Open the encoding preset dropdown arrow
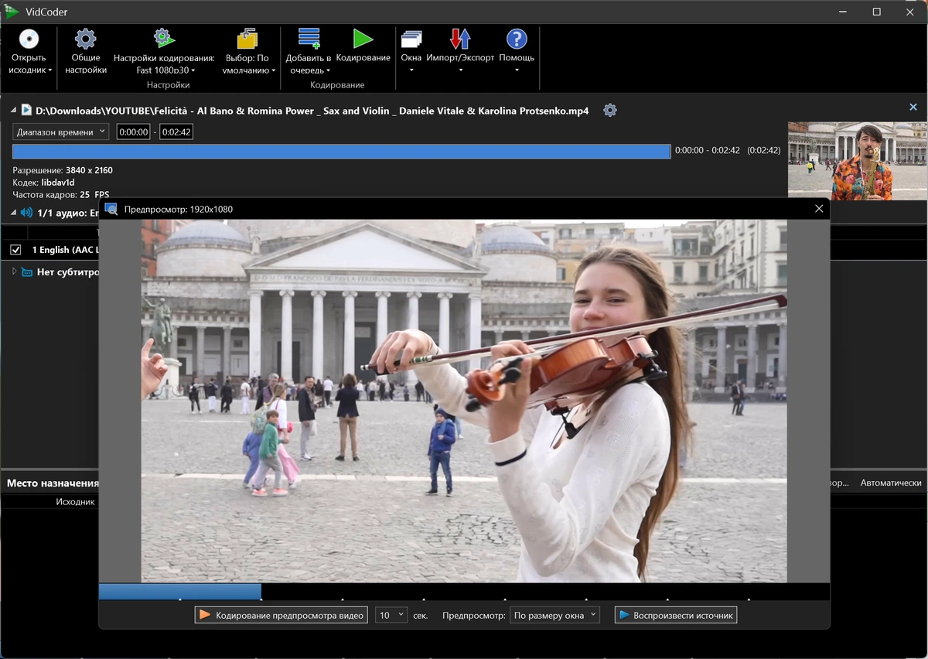This screenshot has width=928, height=659. (x=193, y=70)
